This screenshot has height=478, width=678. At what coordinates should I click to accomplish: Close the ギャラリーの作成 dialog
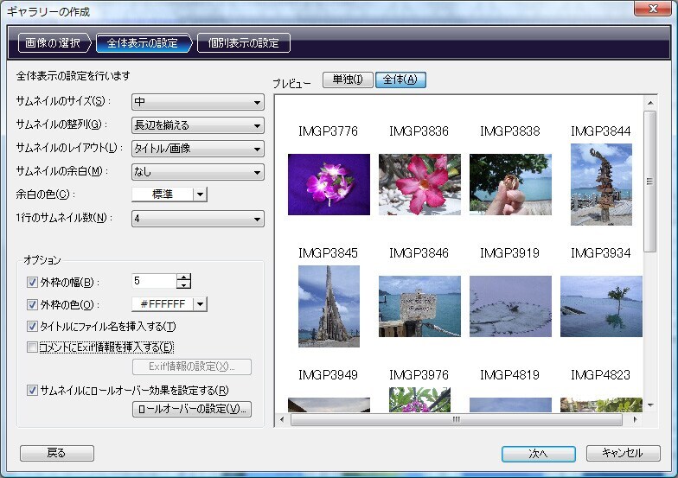point(653,9)
